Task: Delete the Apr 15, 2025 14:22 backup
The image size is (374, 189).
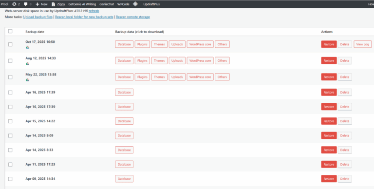Action: pos(345,121)
